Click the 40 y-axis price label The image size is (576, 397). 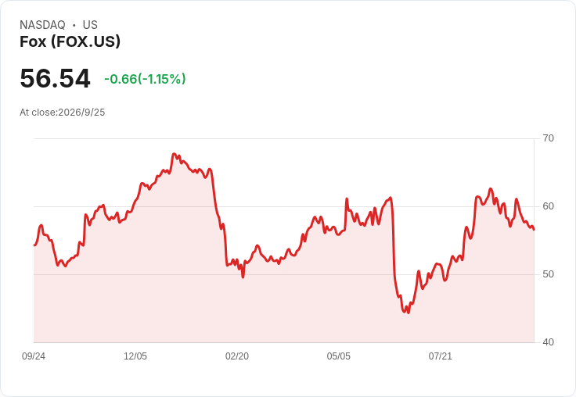(x=548, y=342)
